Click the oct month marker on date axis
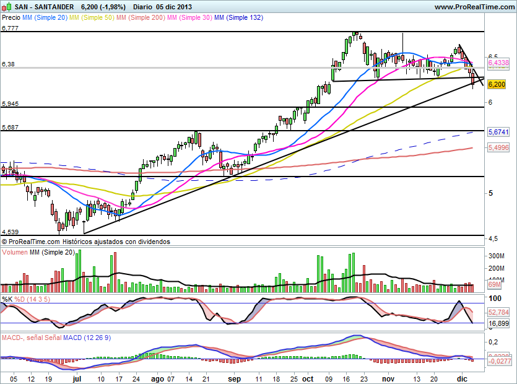This screenshot has width=517, height=384. pyautogui.click(x=308, y=378)
